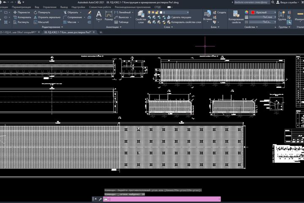Click the pink command line input
Image resolution: width=304 pixels, height=203 pixels.
(162, 199)
